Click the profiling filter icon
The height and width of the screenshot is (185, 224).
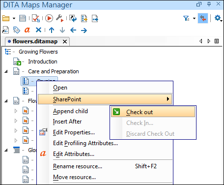[186, 18]
